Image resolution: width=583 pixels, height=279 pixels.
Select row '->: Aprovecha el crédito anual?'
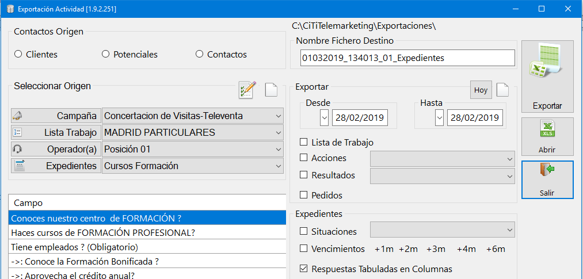pyautogui.click(x=147, y=274)
